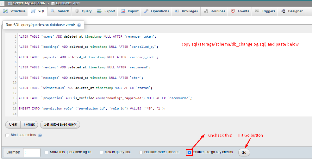Click the Operations wrench icon
The width and height of the screenshot is (312, 163).
[x=146, y=11]
